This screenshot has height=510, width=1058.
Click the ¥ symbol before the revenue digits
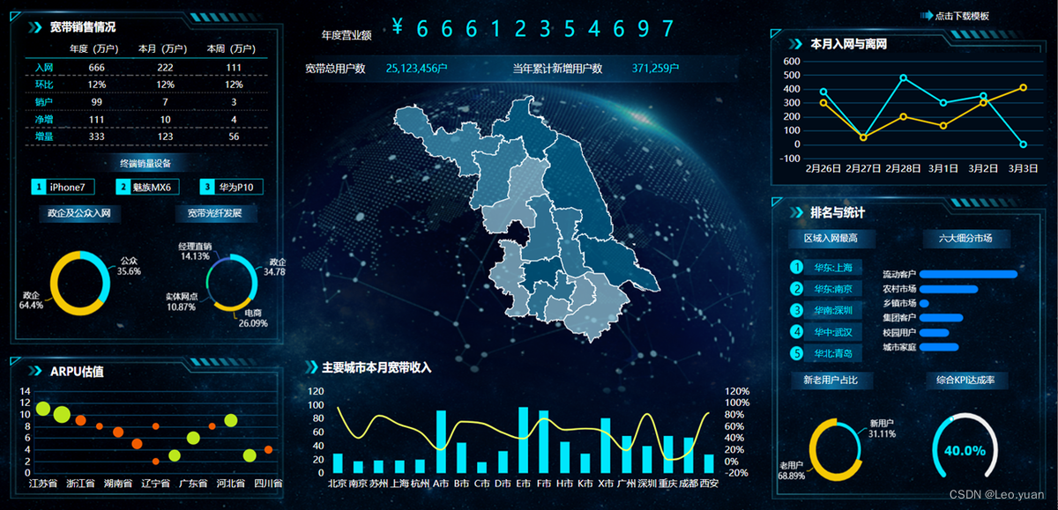tap(397, 27)
